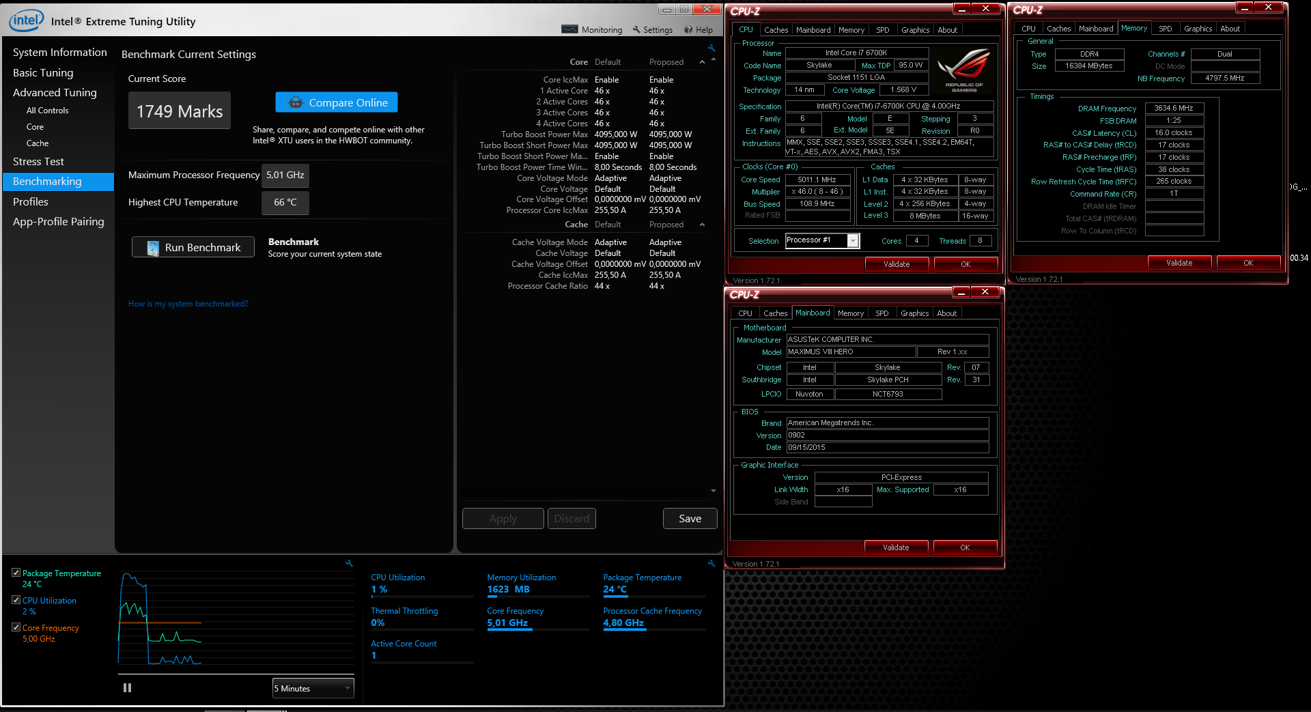Select Cache under Advanced Tuning
1311x712 pixels.
[x=38, y=143]
